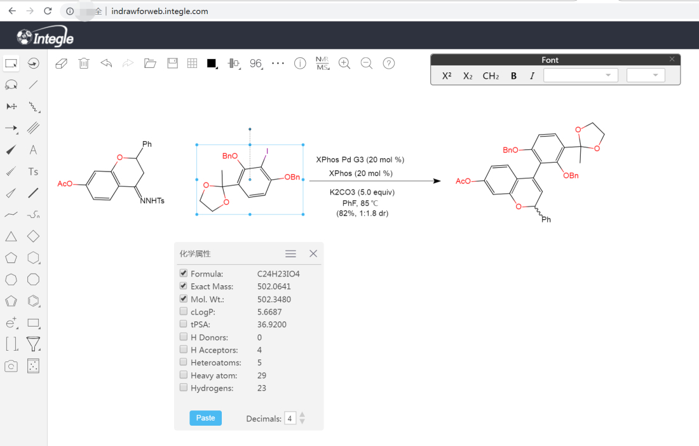Open file with folder icon
Screen dimensions: 699x446
point(150,64)
